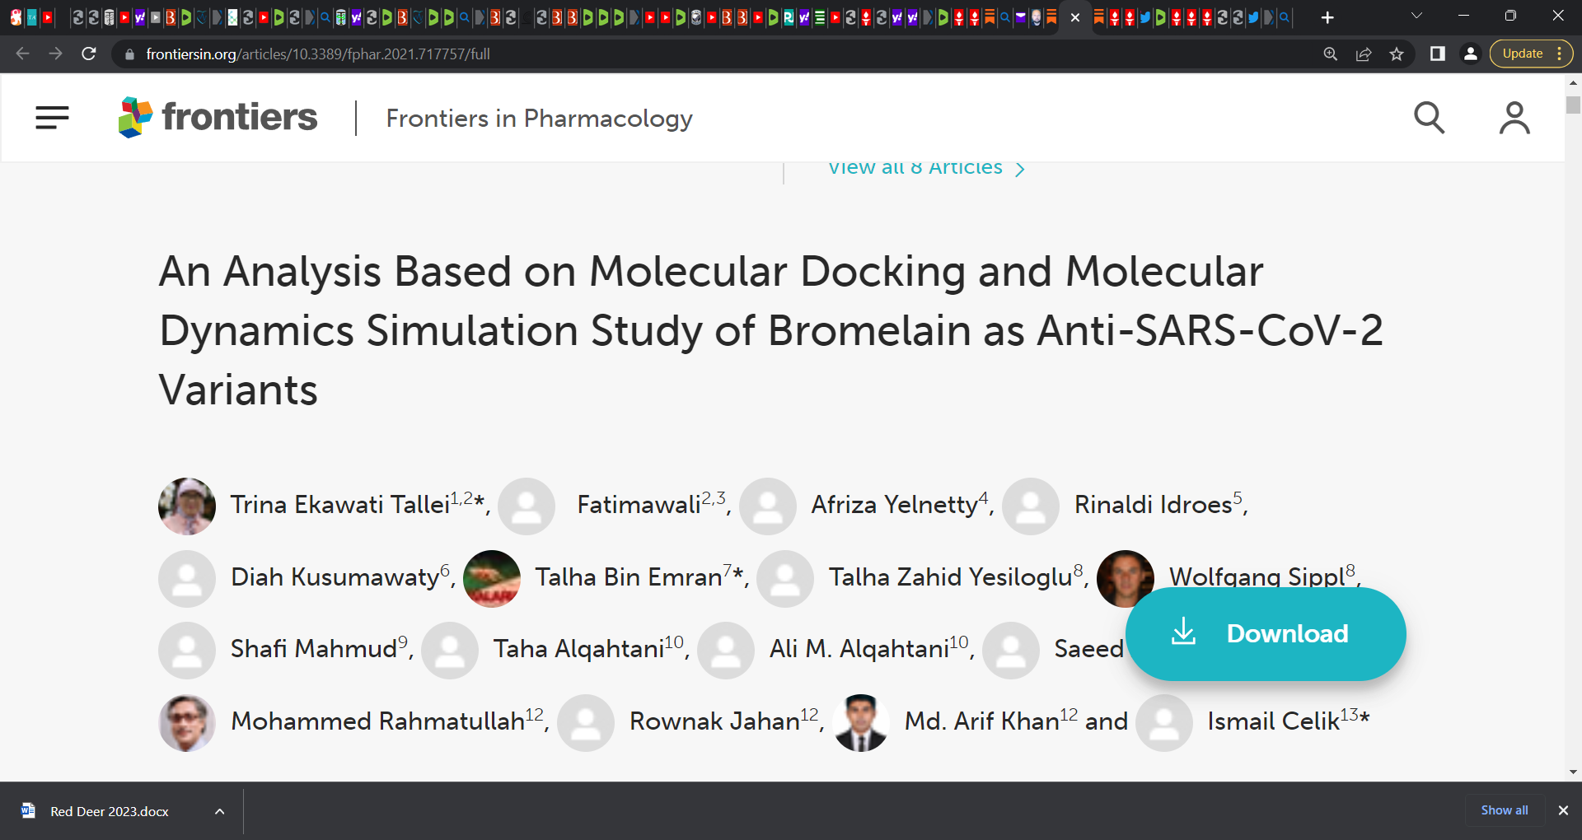Open a new browser tab with the plus button
Image resolution: width=1582 pixels, height=840 pixels.
coord(1327,16)
